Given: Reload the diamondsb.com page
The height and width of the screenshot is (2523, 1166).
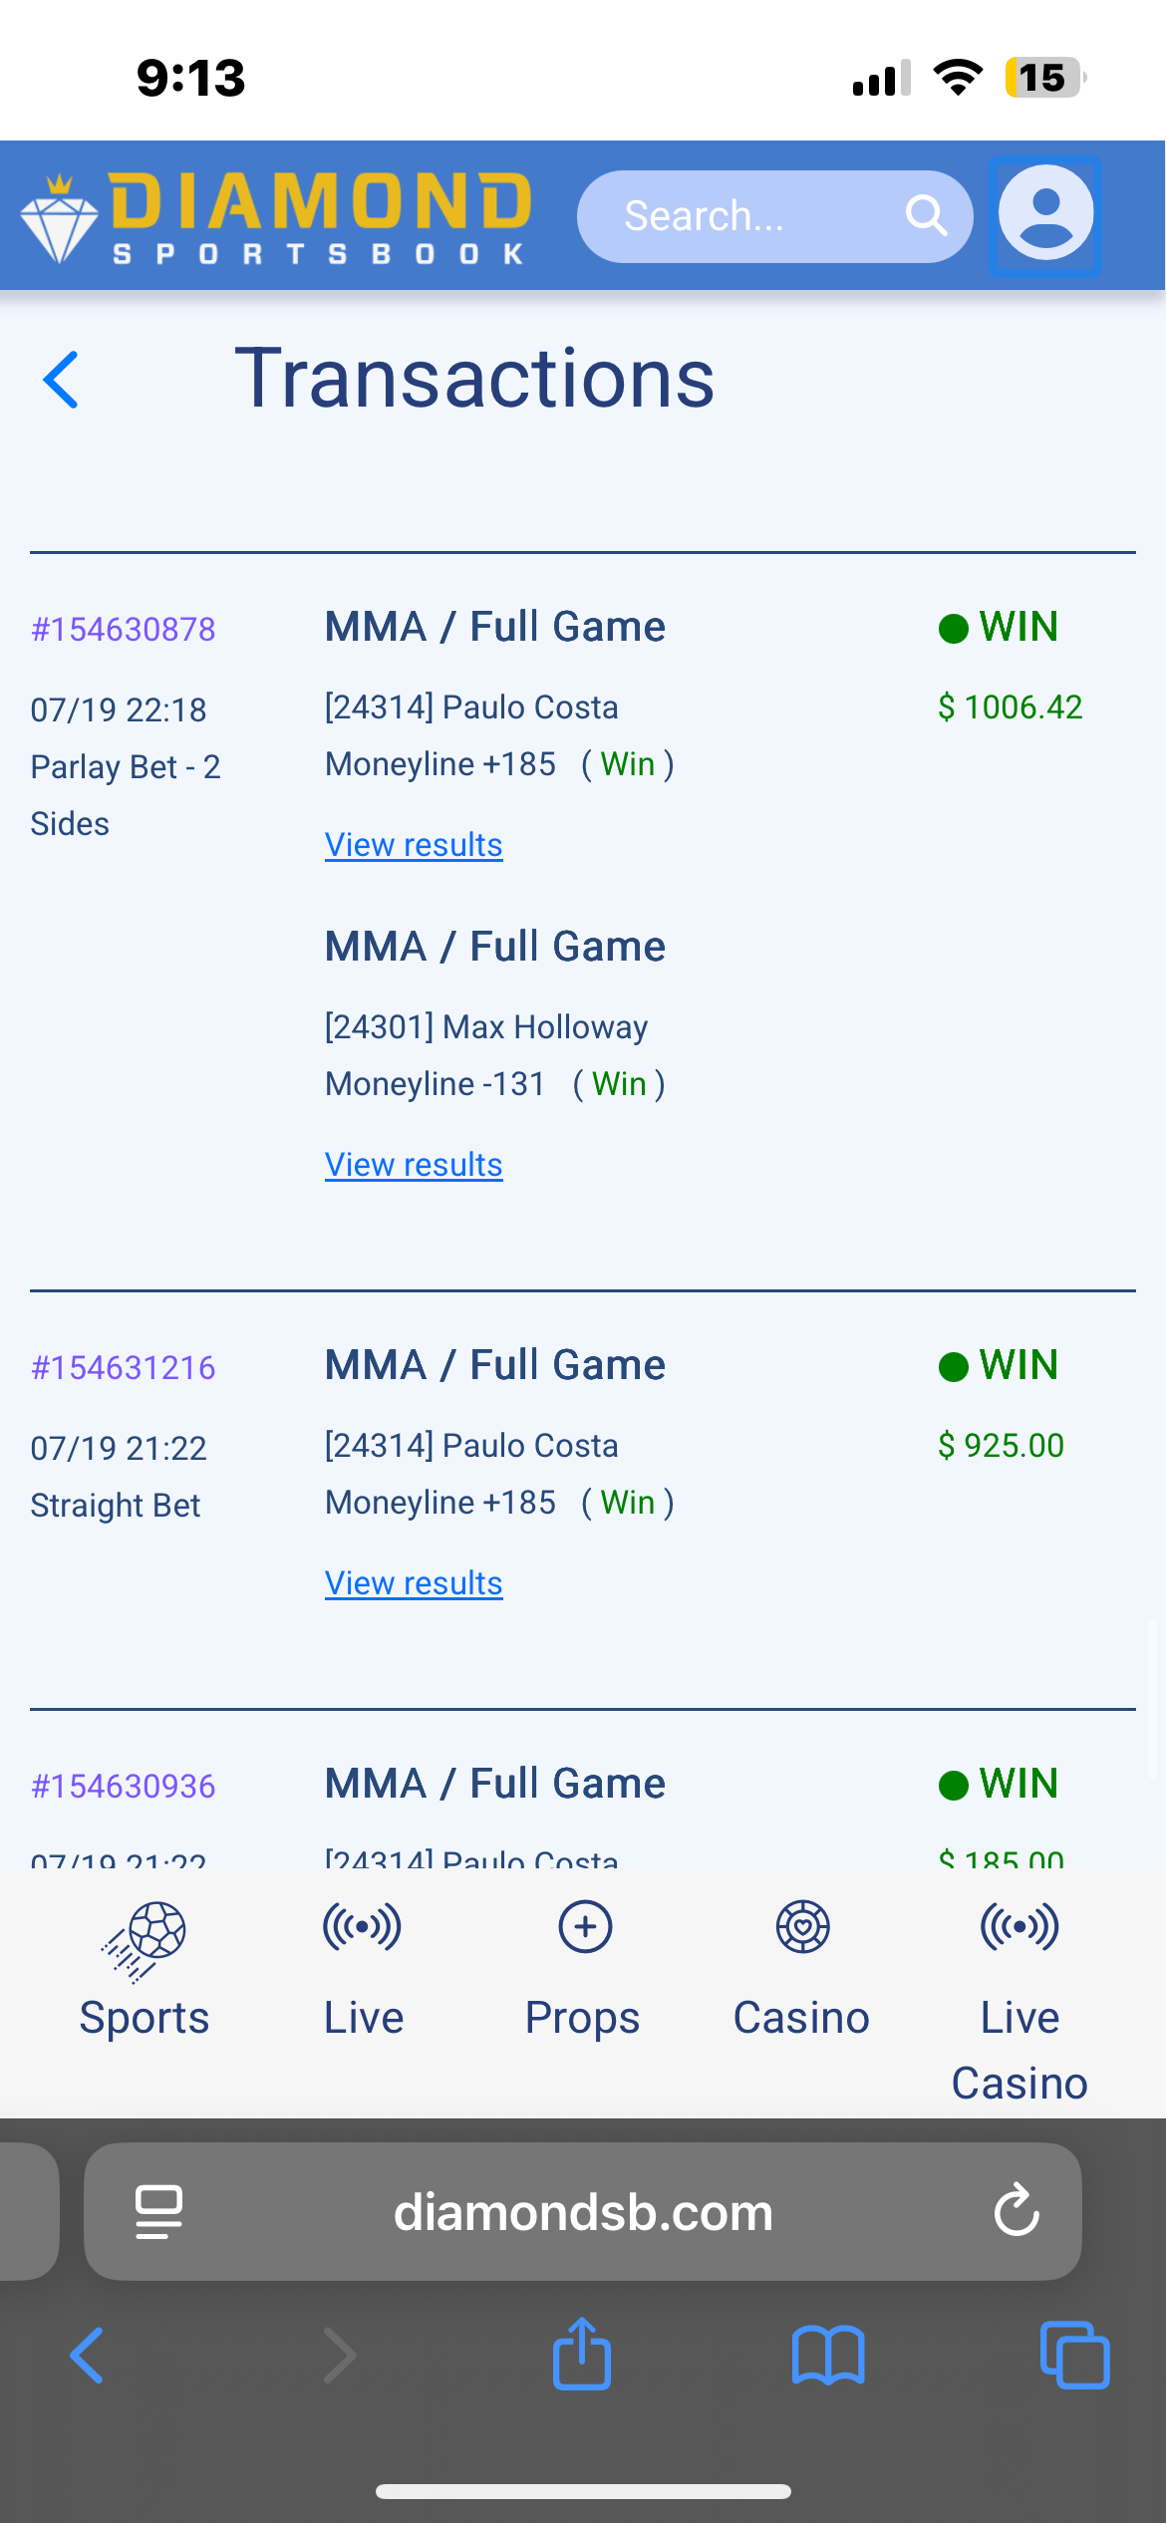Looking at the screenshot, I should [x=1016, y=2211].
